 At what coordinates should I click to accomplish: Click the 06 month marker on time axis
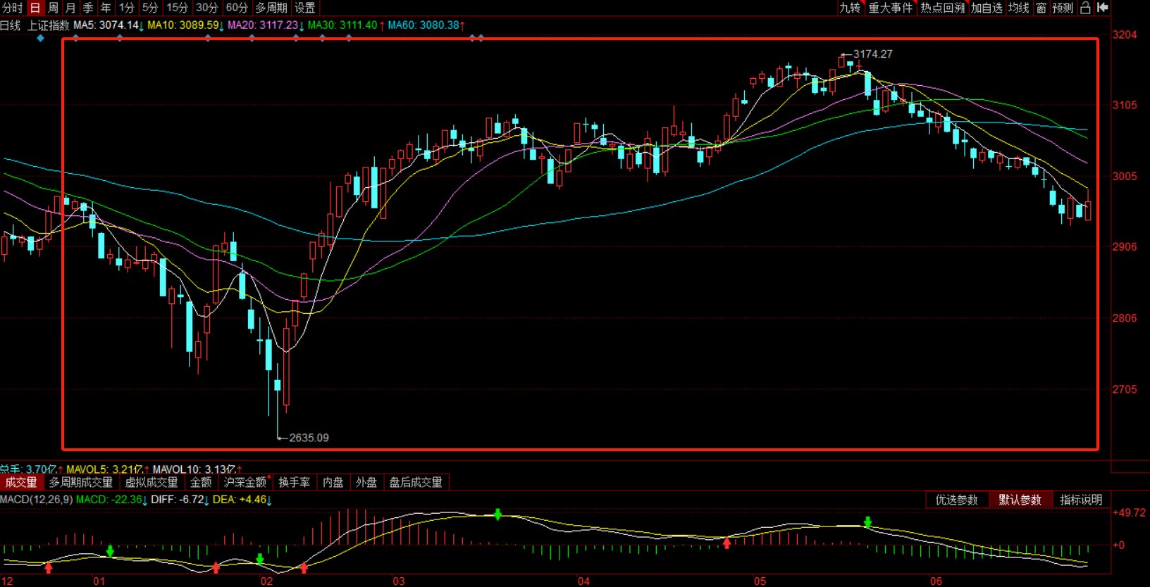(x=936, y=581)
